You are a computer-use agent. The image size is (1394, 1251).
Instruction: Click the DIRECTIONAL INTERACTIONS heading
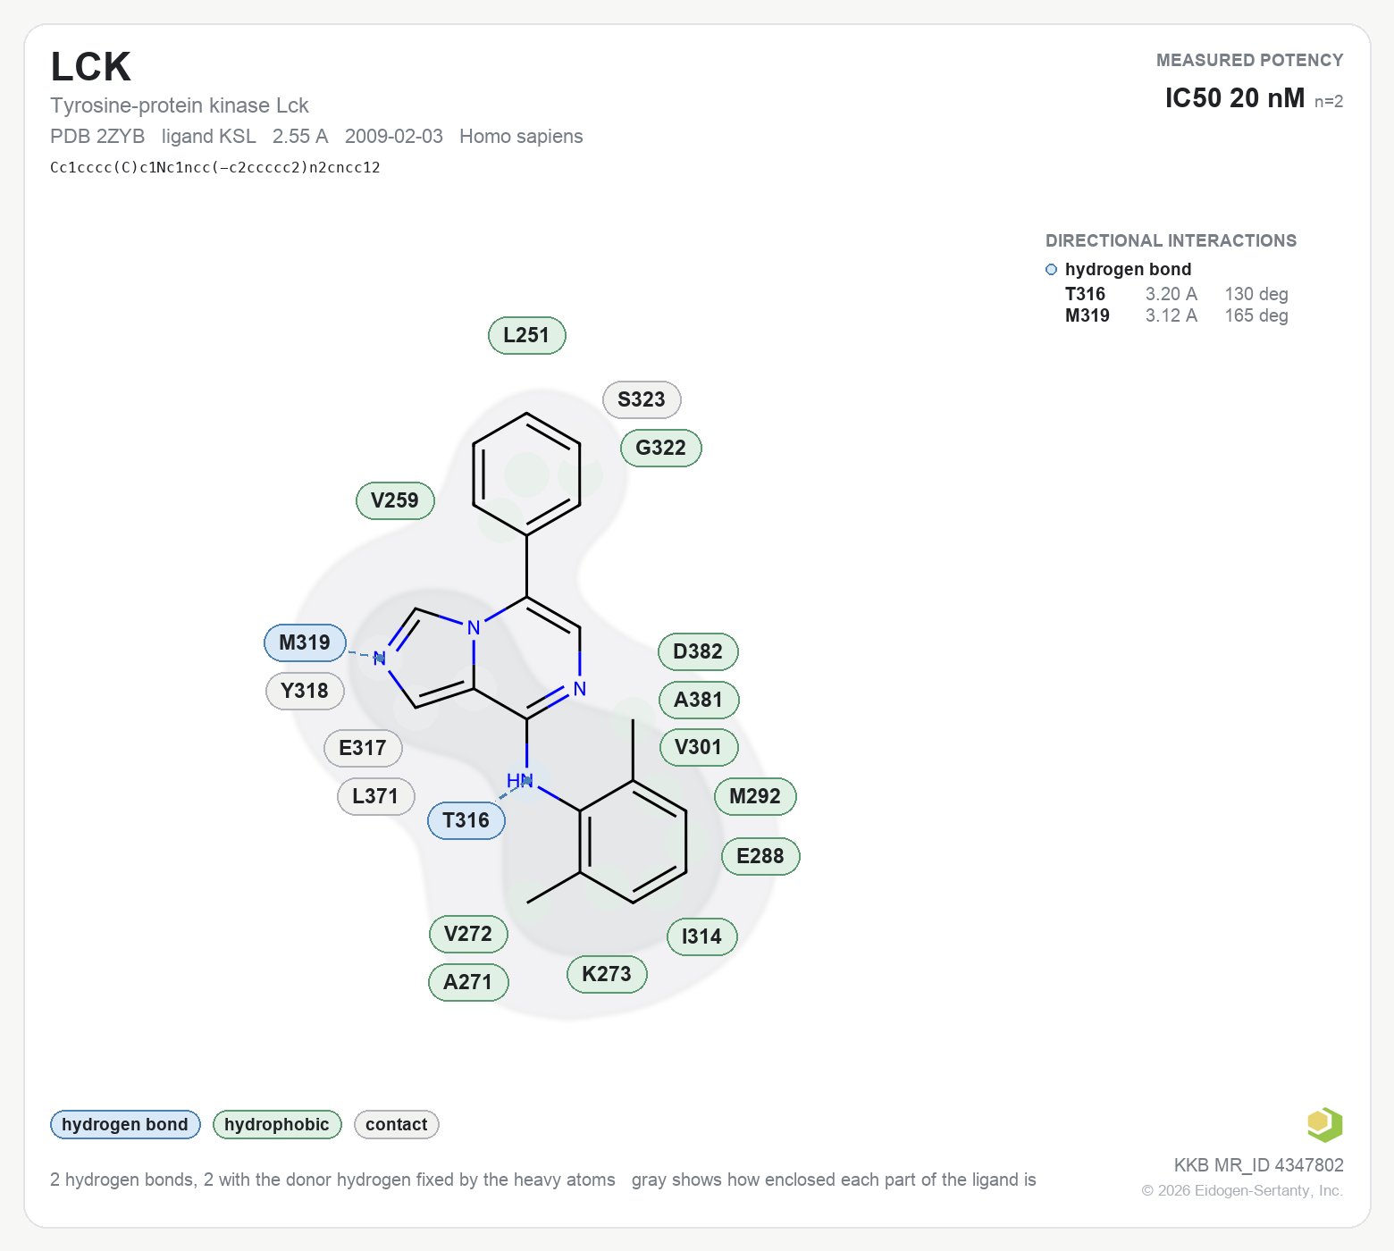click(x=1171, y=241)
